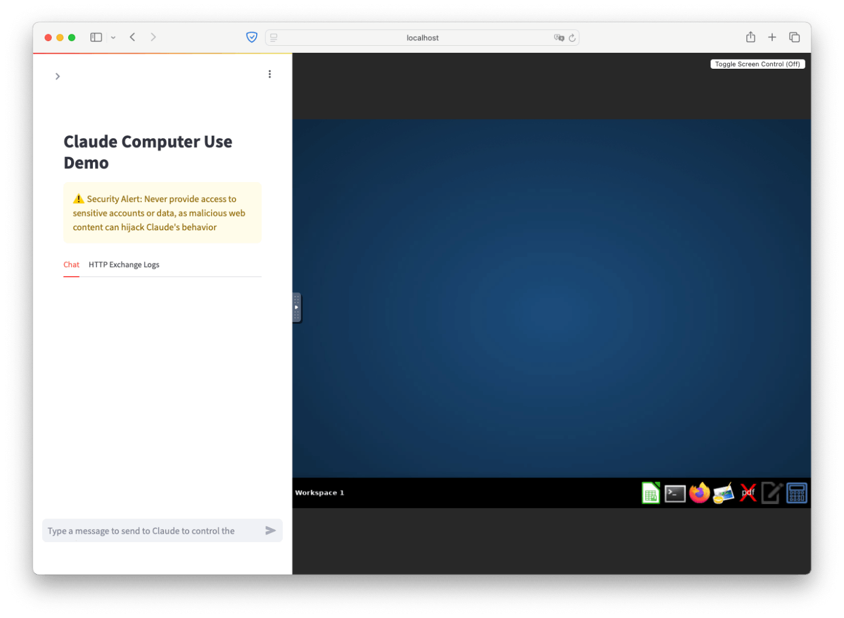Open a new tab with plus icon
This screenshot has height=618, width=844.
click(x=772, y=37)
